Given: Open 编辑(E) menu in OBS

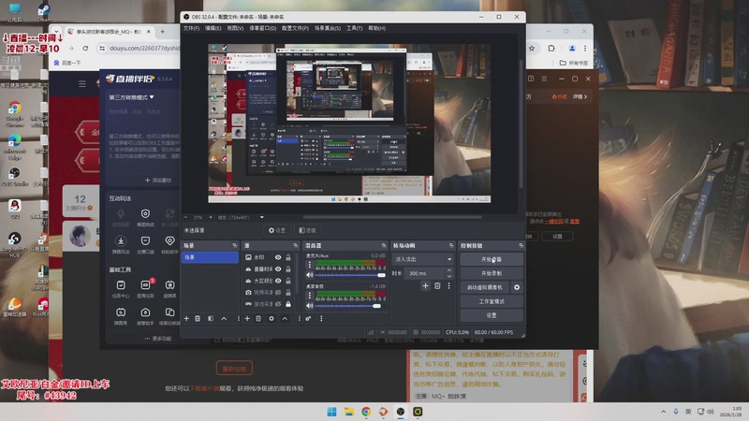Looking at the screenshot, I should point(213,28).
